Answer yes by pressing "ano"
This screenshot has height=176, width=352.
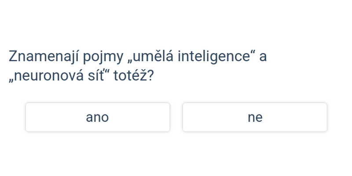pos(97,117)
